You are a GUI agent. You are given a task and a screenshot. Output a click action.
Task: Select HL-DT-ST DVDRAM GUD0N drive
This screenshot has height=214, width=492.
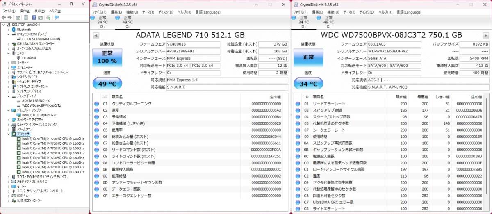point(41,39)
